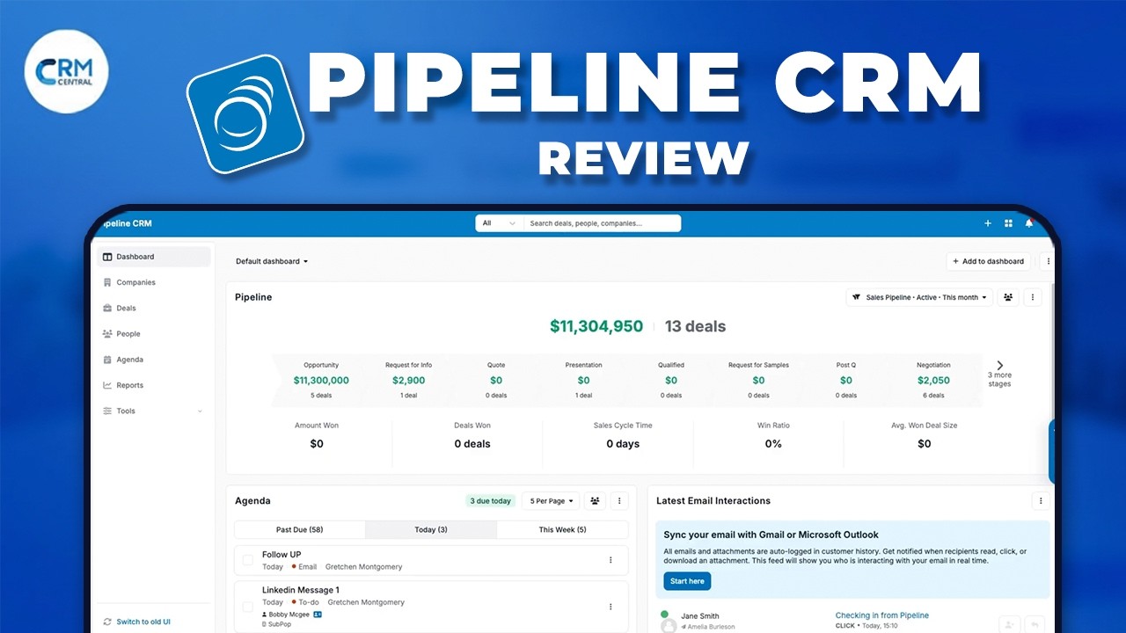Expand the Tools sidebar menu
Screen dimensions: 1126x633
(x=153, y=411)
